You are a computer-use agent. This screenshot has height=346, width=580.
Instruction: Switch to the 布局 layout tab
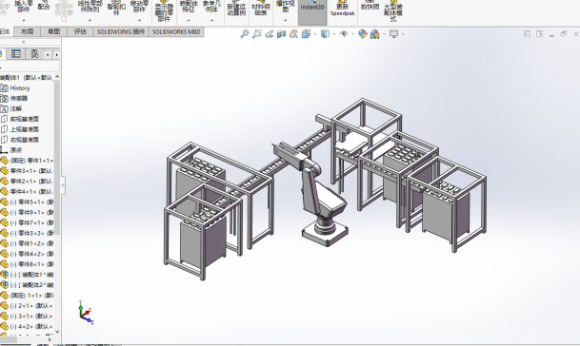pyautogui.click(x=27, y=31)
